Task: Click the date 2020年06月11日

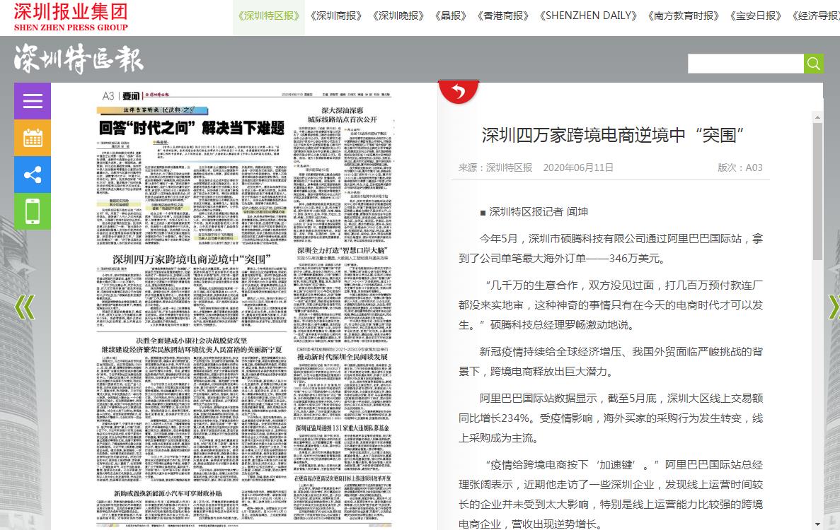Action: (x=578, y=167)
